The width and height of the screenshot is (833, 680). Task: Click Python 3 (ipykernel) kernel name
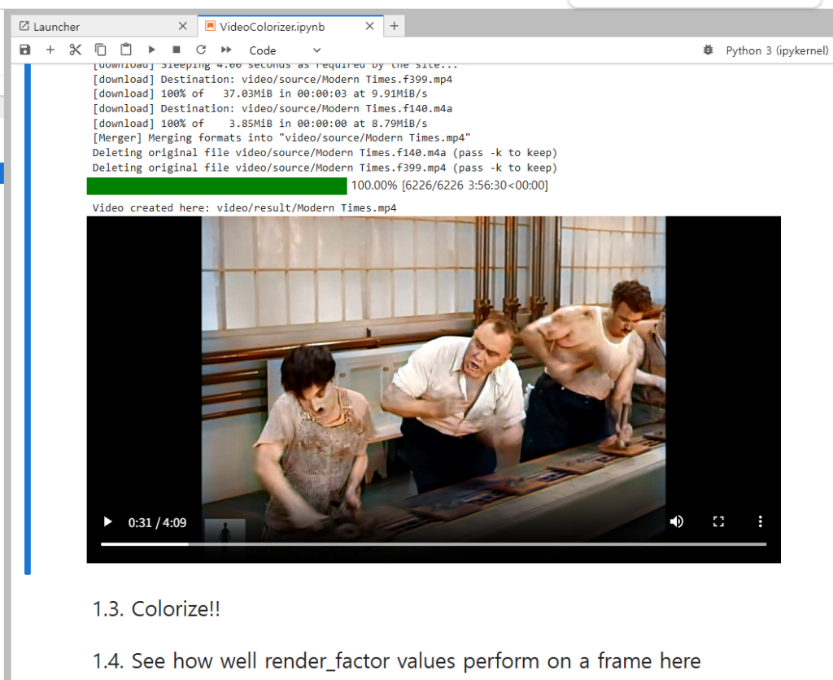point(777,50)
